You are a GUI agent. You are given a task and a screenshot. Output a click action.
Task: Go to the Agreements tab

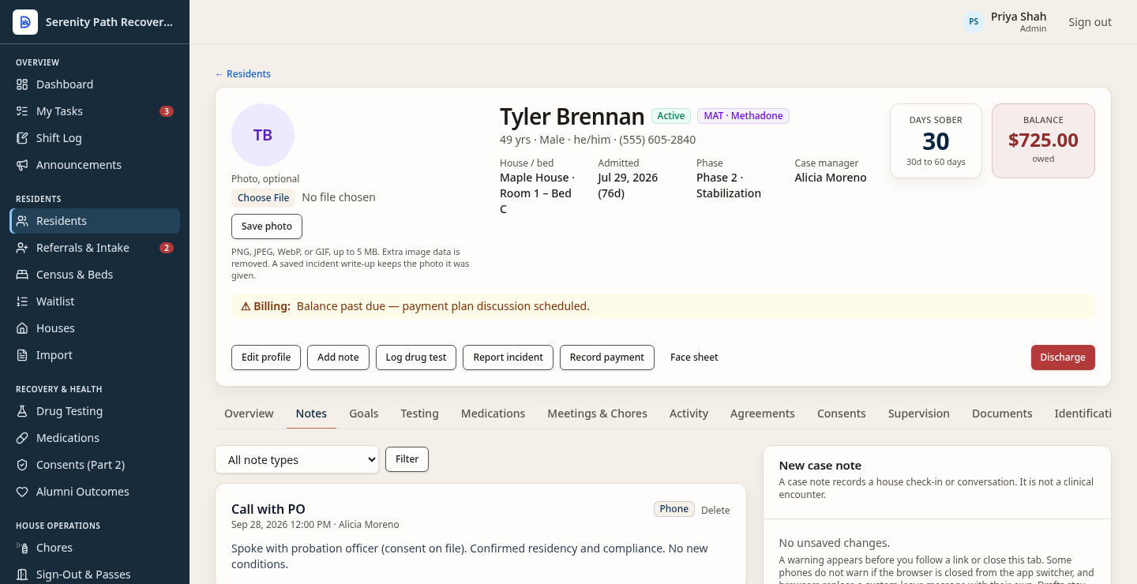(x=762, y=414)
